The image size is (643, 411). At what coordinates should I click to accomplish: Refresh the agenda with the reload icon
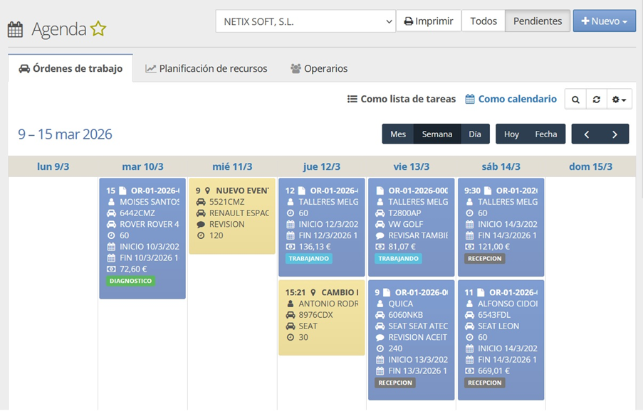pos(597,100)
